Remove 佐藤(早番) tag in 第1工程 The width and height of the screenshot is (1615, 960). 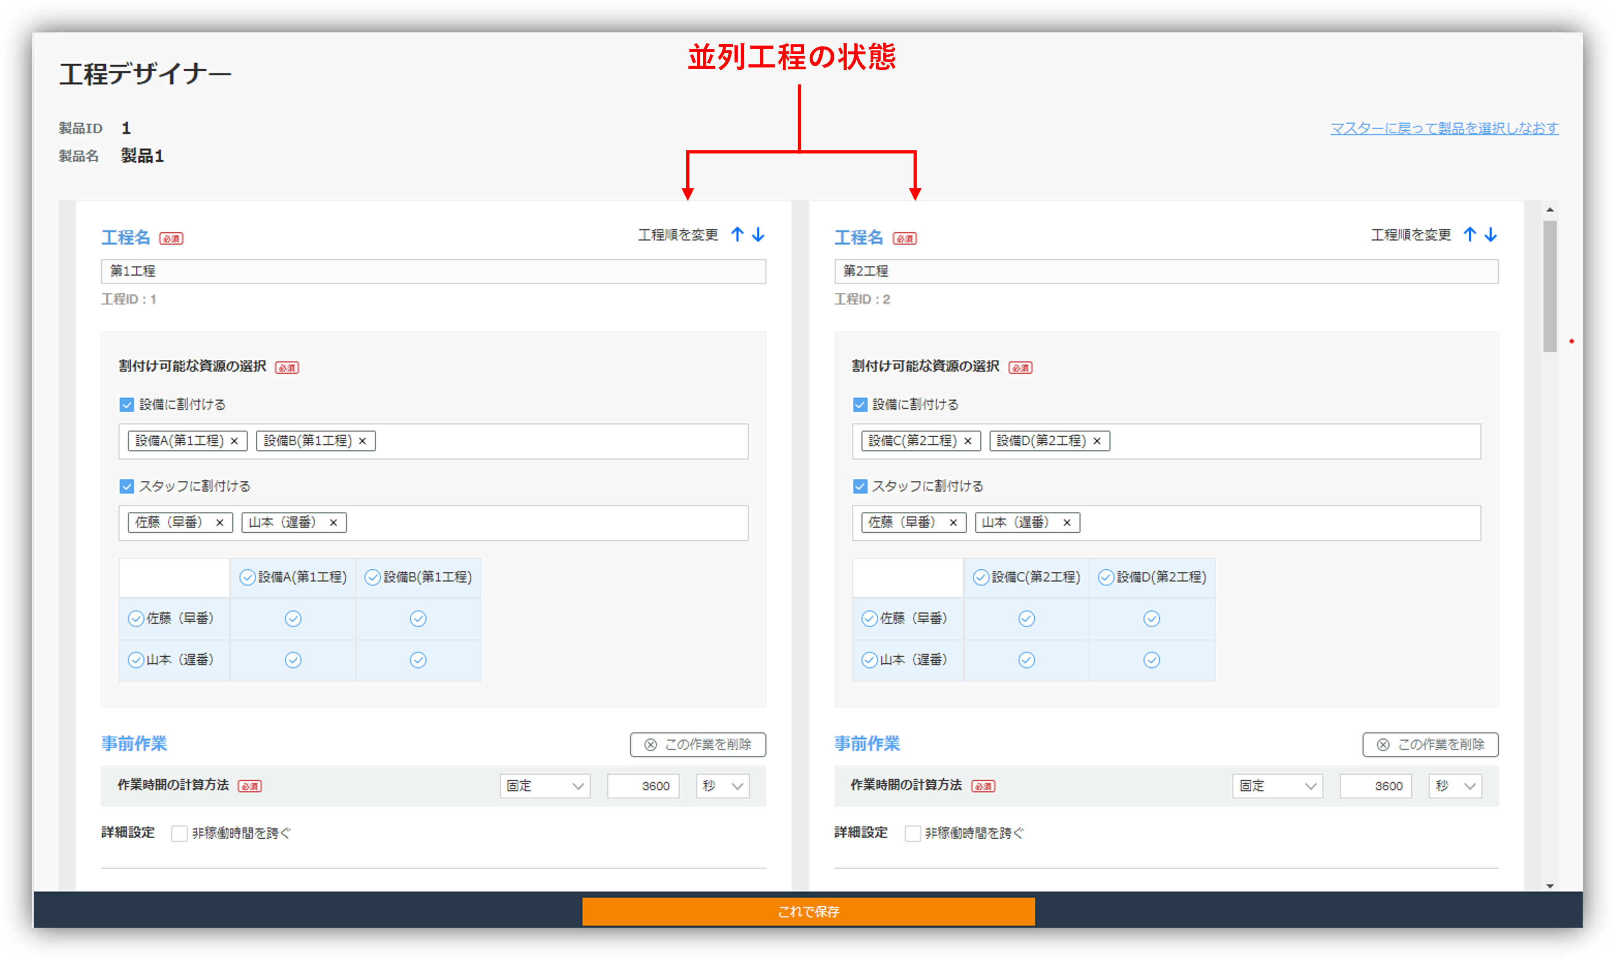[220, 523]
